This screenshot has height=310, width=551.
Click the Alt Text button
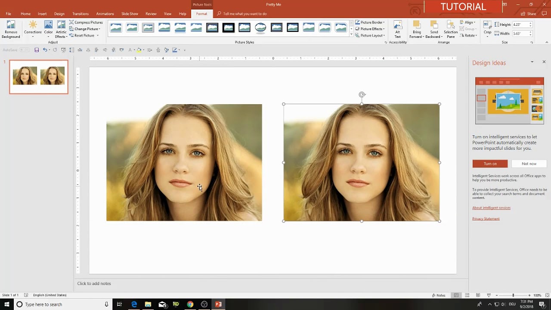(398, 29)
